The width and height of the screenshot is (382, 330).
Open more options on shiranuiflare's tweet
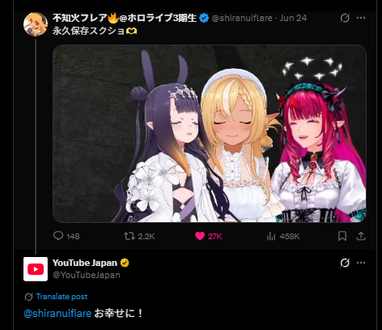361,18
